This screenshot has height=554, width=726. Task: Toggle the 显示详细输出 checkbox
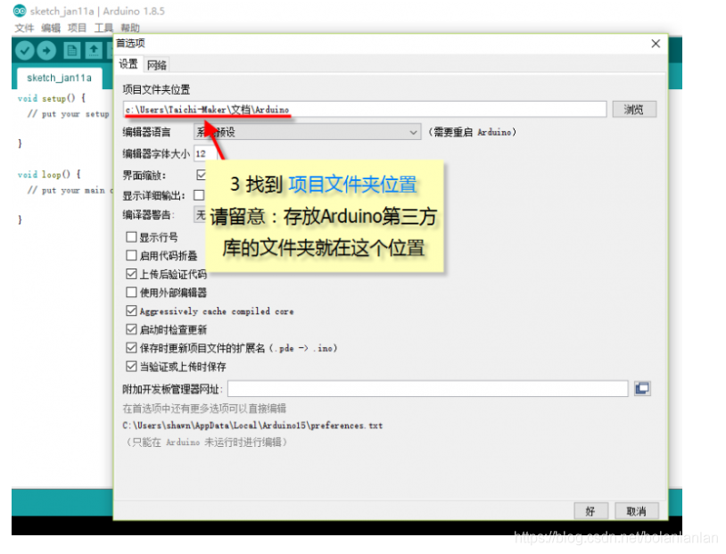tap(199, 195)
